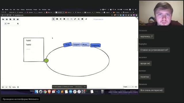Screen dimensions: 184x103
Task: Select the Line tool
Action: [x=72, y=19]
